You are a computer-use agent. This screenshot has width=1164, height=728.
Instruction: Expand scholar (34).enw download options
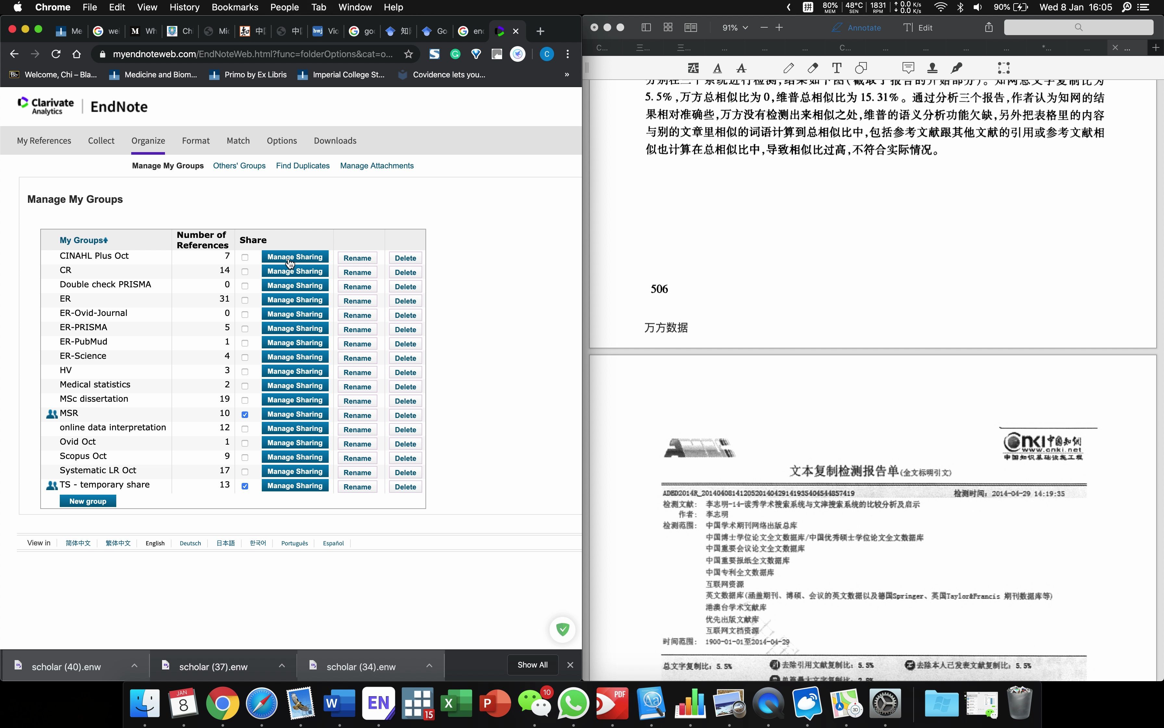coord(430,665)
